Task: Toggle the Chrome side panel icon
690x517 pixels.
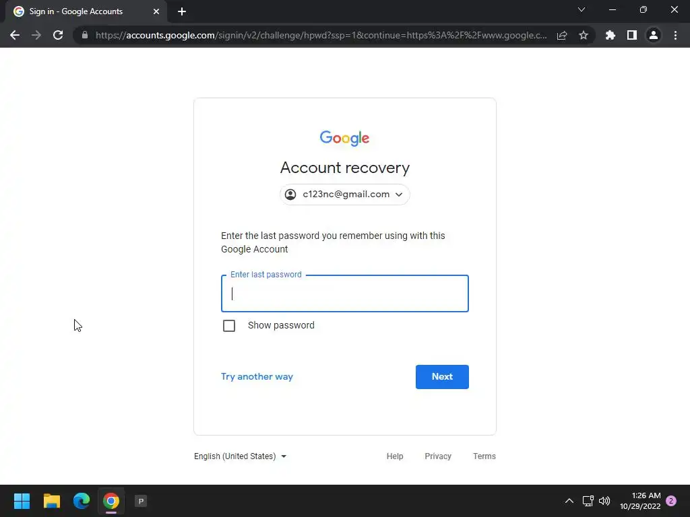Action: pos(632,35)
